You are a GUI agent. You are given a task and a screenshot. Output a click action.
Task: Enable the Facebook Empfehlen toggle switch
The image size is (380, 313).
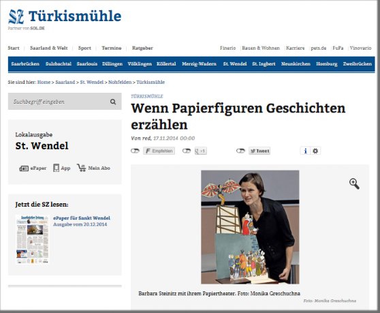(135, 151)
